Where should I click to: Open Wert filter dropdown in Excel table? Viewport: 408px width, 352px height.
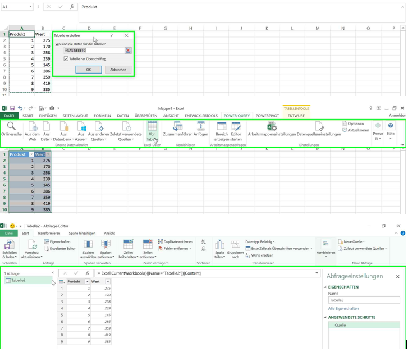(x=48, y=154)
